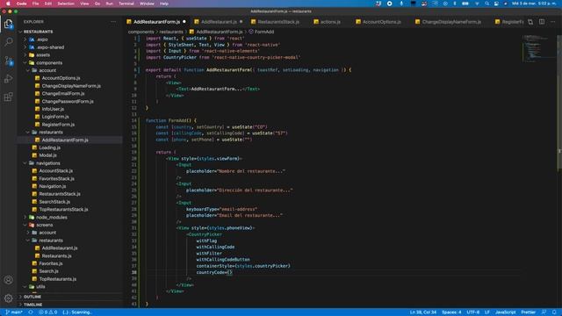Open macOS Control Center icon
562x316 pixels.
[x=496, y=4]
